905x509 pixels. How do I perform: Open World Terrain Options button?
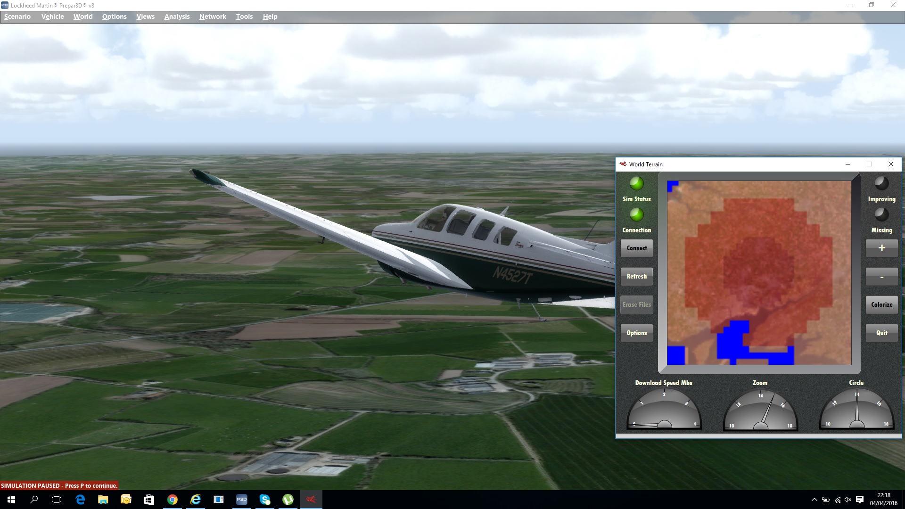[x=637, y=333]
